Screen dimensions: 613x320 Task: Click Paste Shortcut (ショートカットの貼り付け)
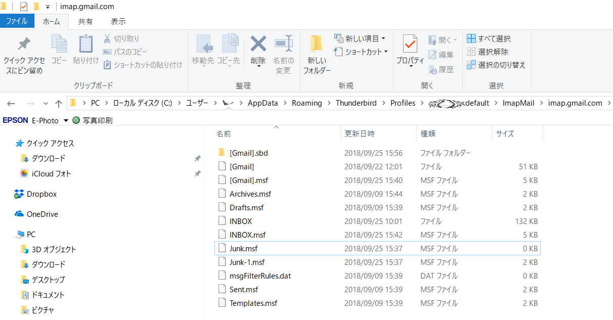tap(143, 65)
